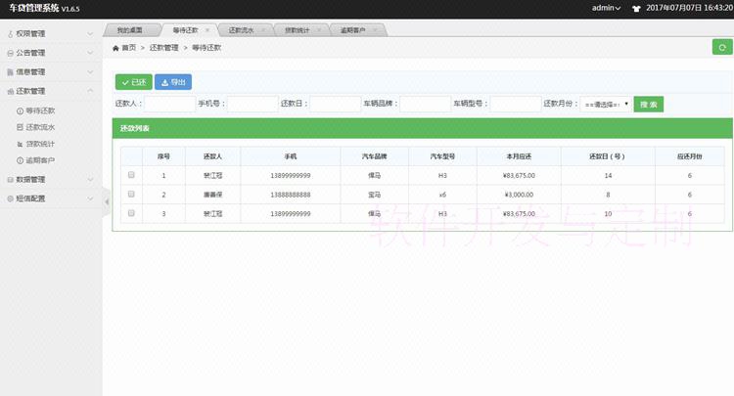Viewport: 734px width, 396px height.
Task: Expand 短信配置 using its chevron
Action: [90, 198]
